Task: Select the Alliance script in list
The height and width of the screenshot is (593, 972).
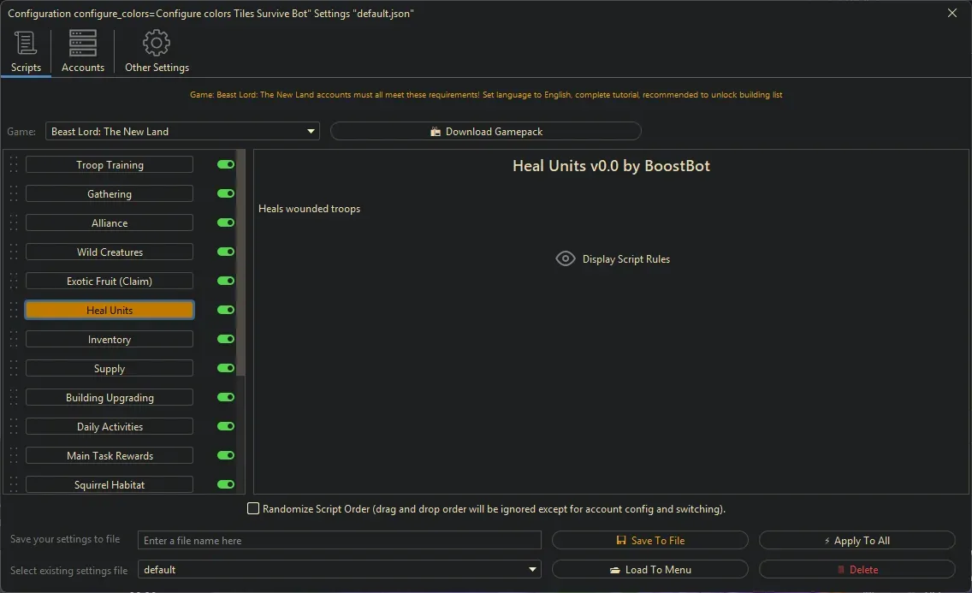Action: tap(110, 223)
